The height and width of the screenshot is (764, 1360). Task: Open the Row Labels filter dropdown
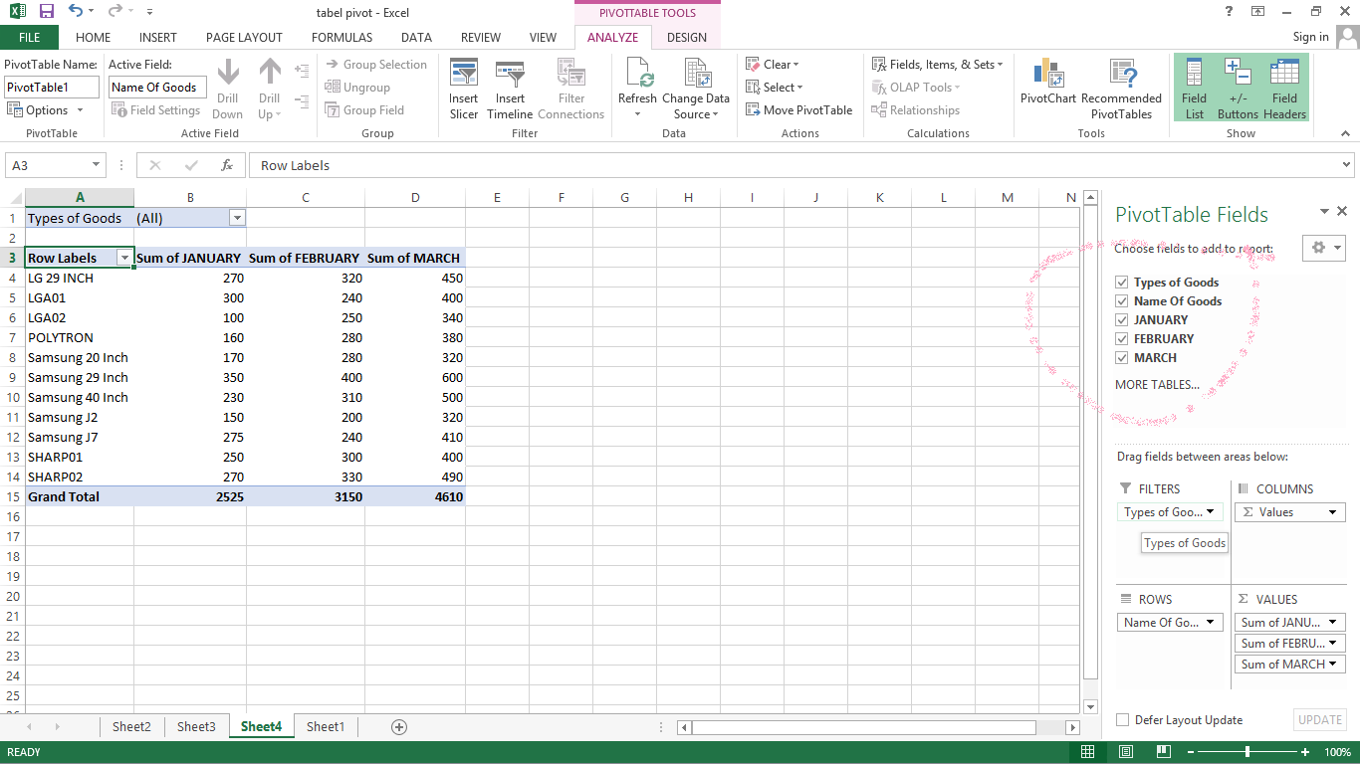tap(124, 257)
